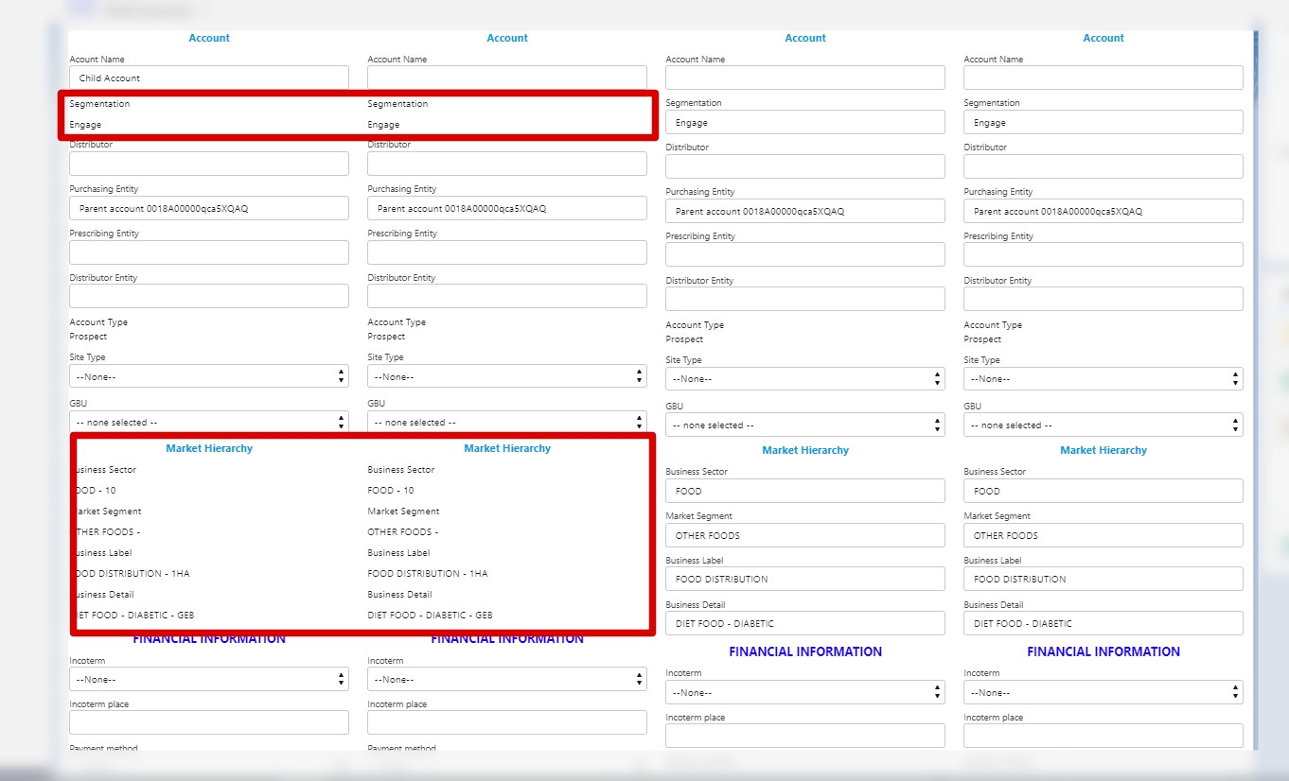Expand the GBU picklist in the first column
Image resolution: width=1289 pixels, height=781 pixels.
[x=209, y=422]
